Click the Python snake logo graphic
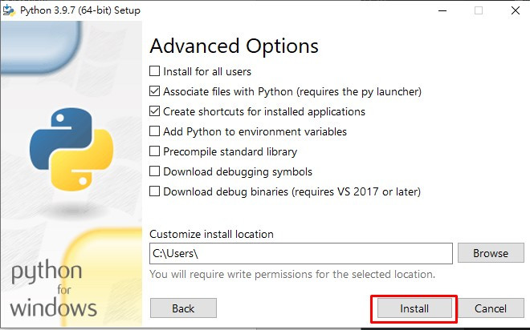The width and height of the screenshot is (530, 330). (x=71, y=149)
